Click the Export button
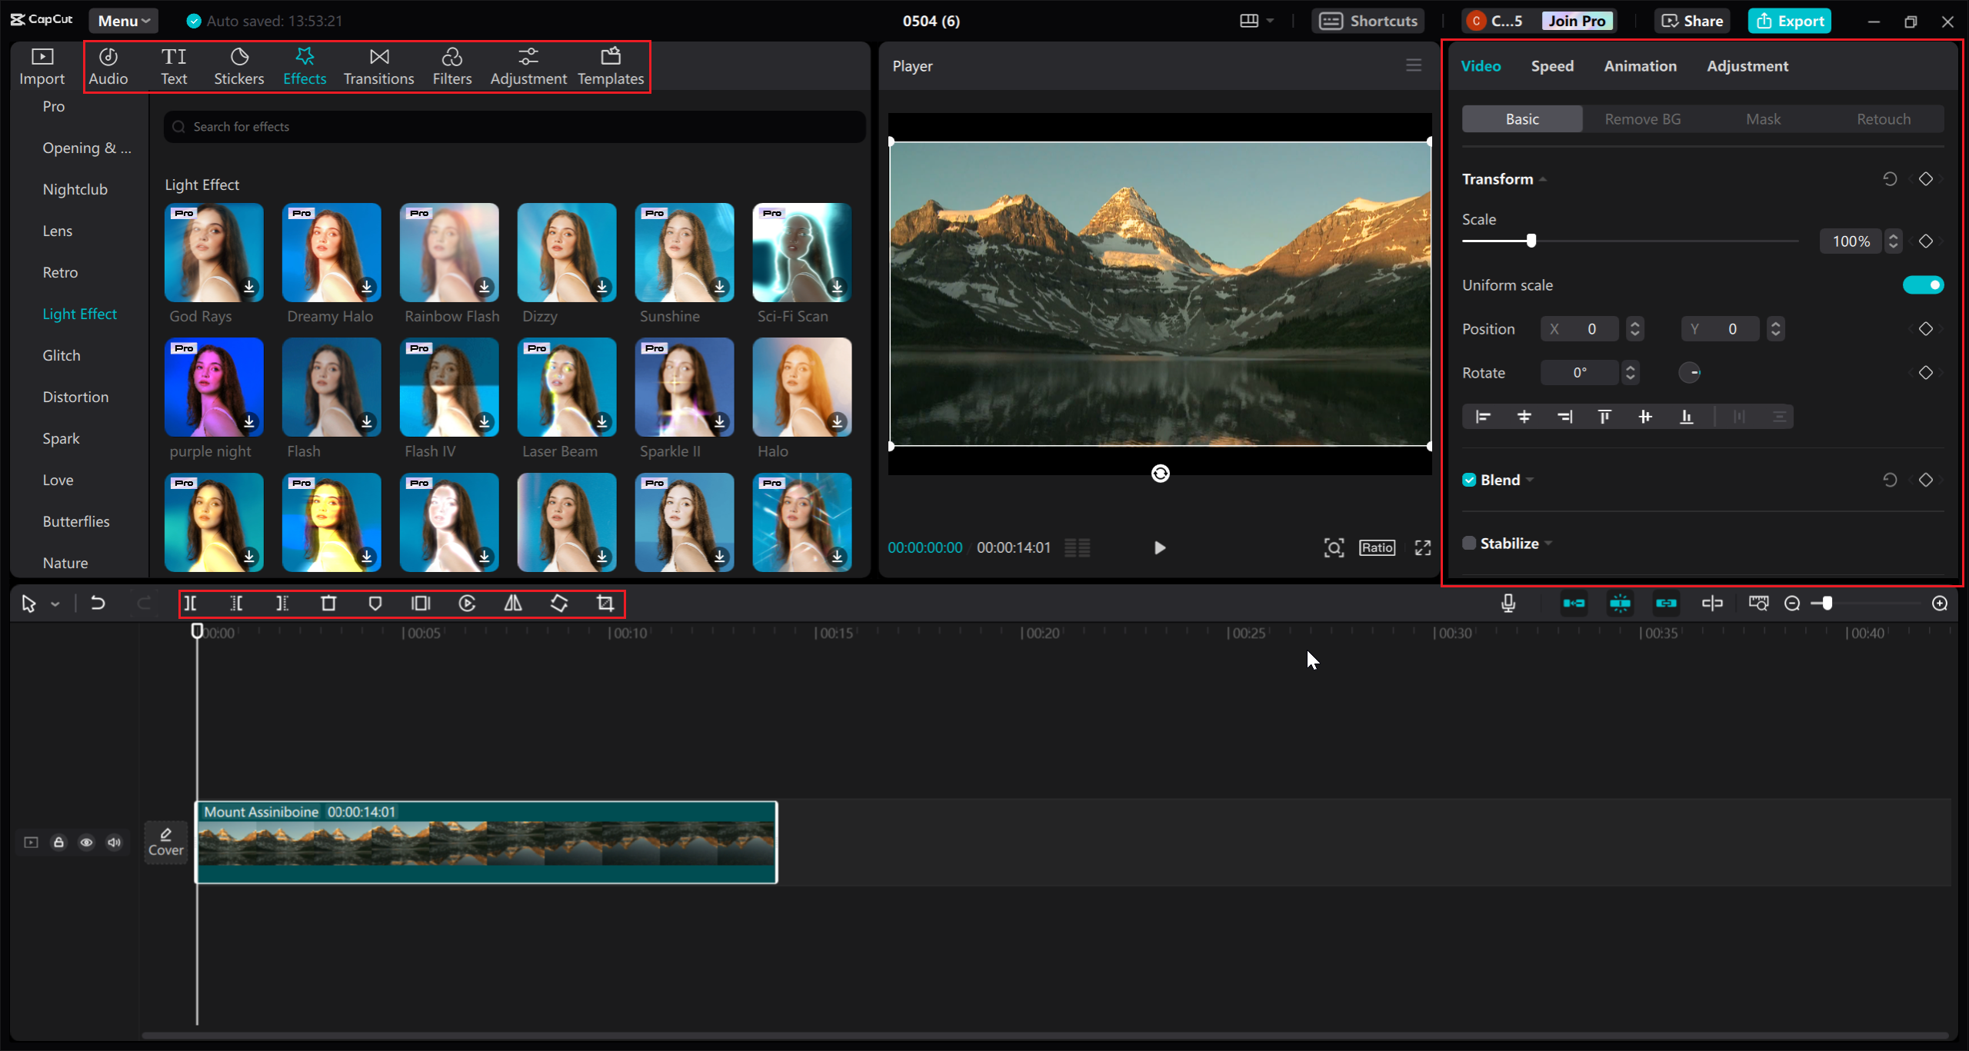The width and height of the screenshot is (1969, 1051). [x=1789, y=21]
